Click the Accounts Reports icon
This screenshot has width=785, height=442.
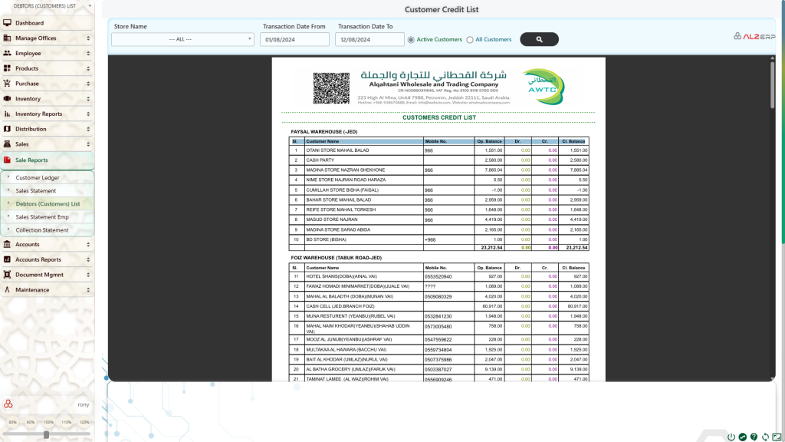pos(7,259)
